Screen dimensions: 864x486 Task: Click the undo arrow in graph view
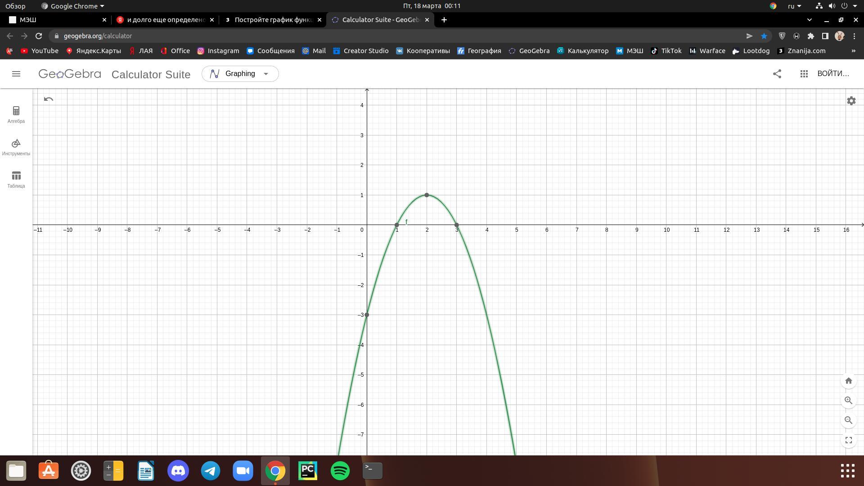coord(49,99)
